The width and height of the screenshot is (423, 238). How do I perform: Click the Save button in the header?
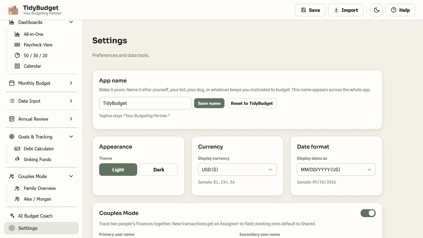(x=310, y=10)
